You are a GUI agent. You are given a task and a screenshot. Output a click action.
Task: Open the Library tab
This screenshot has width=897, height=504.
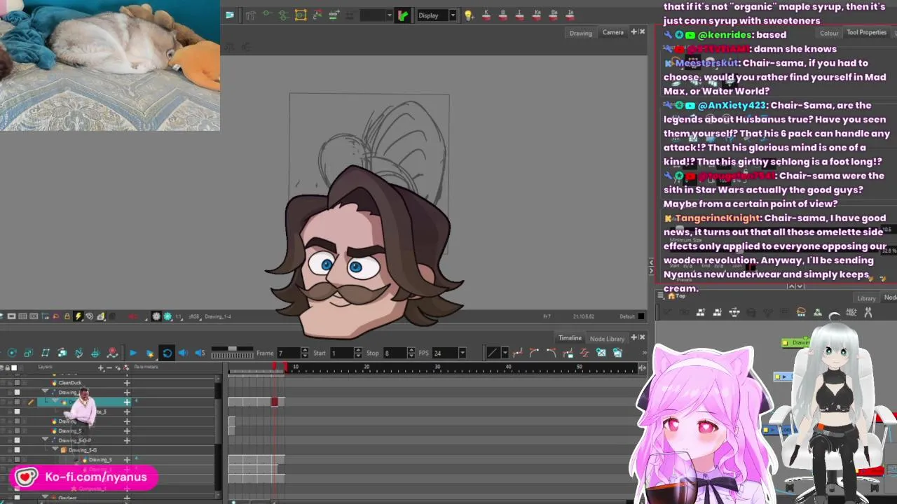point(866,298)
